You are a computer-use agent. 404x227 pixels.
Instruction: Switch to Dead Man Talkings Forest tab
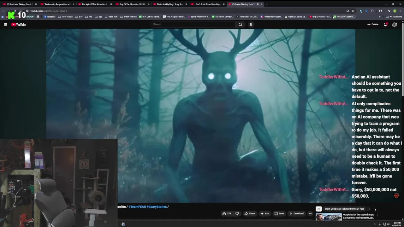(20, 4)
